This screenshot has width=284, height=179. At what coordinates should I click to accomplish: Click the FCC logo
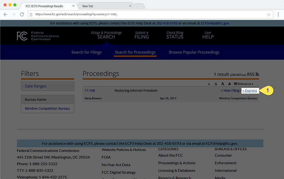[38, 36]
